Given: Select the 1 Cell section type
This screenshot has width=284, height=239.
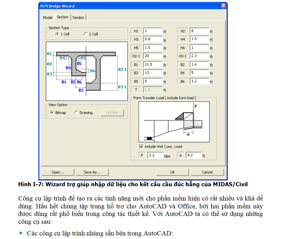Looking at the screenshot, I should tap(57, 34).
